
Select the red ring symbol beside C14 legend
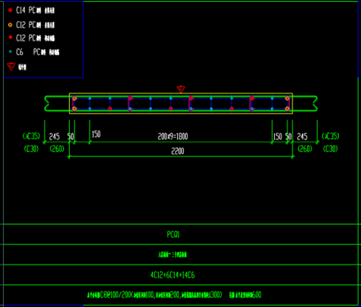[10, 10]
